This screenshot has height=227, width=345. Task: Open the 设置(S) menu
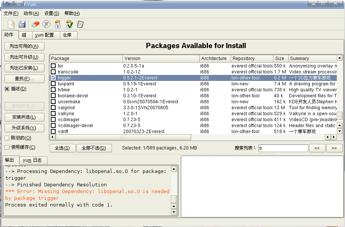[52, 13]
